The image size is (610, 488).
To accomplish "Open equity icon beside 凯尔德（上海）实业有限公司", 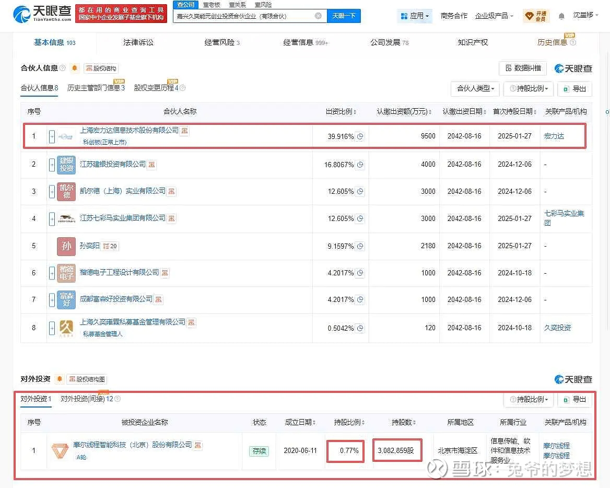I will [x=171, y=191].
